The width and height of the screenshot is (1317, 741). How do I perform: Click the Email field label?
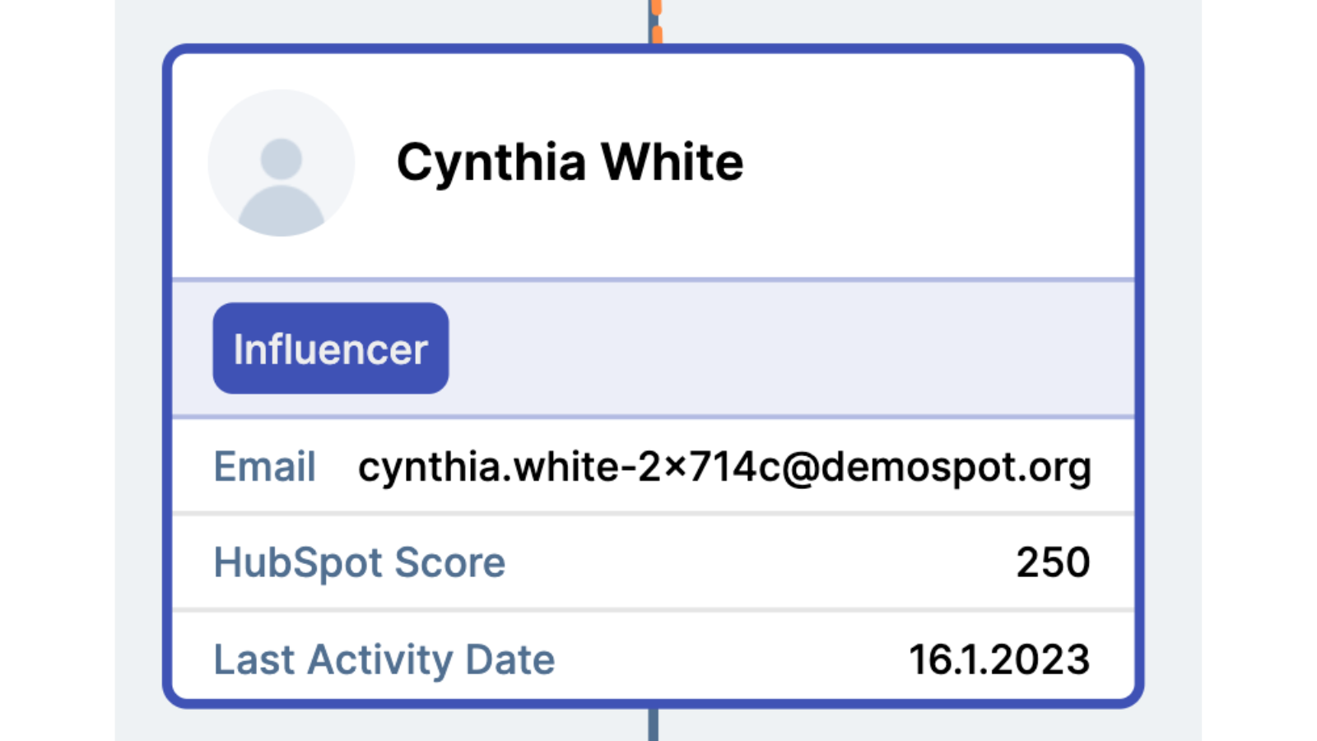(x=264, y=467)
